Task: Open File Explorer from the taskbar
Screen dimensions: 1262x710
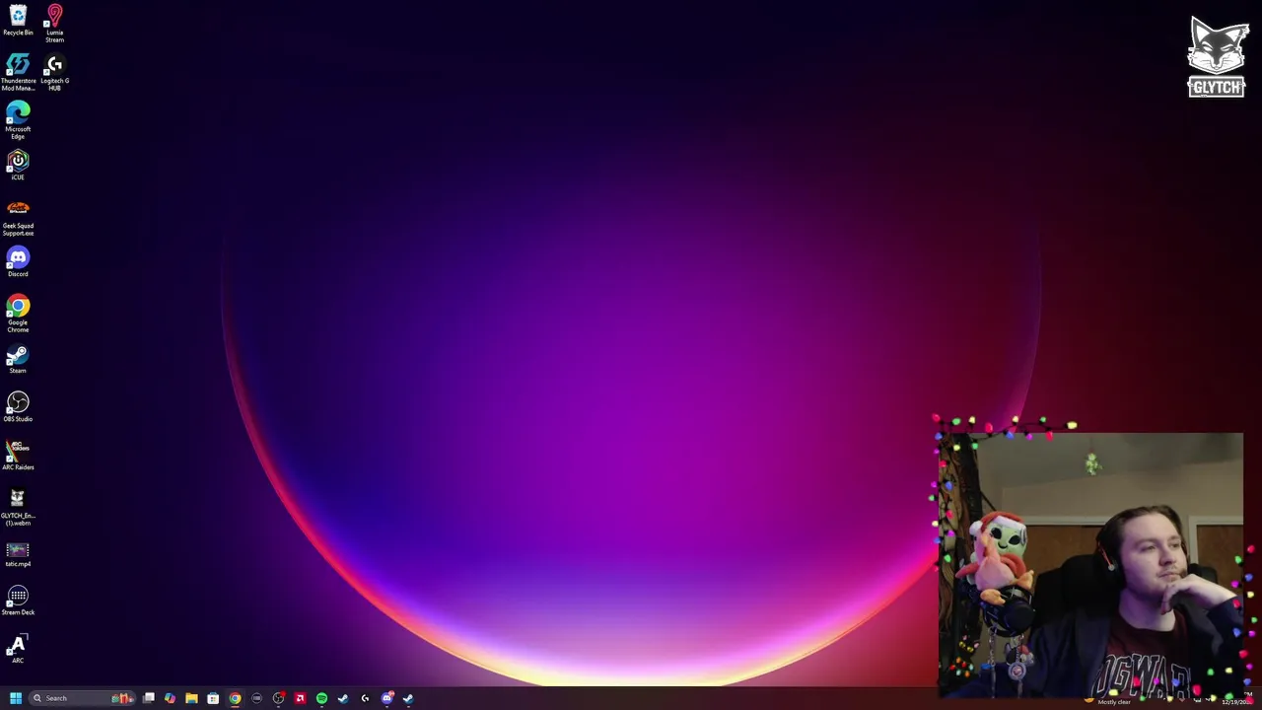Action: pyautogui.click(x=191, y=698)
